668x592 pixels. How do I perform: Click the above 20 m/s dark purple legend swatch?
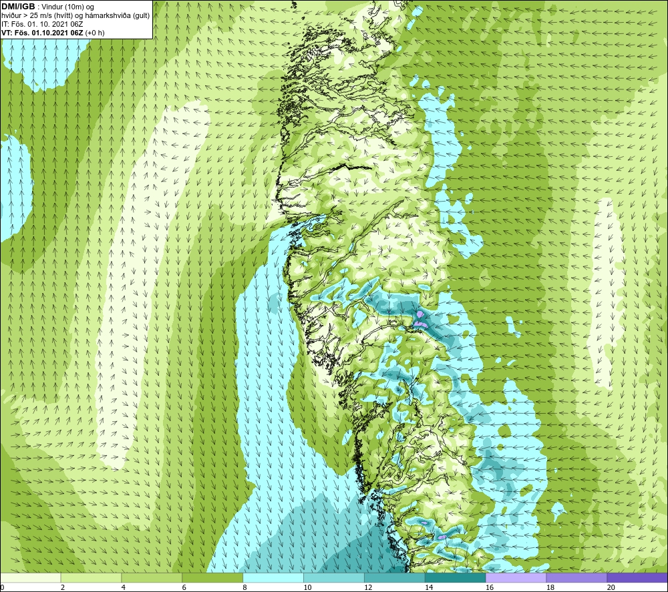click(637, 578)
